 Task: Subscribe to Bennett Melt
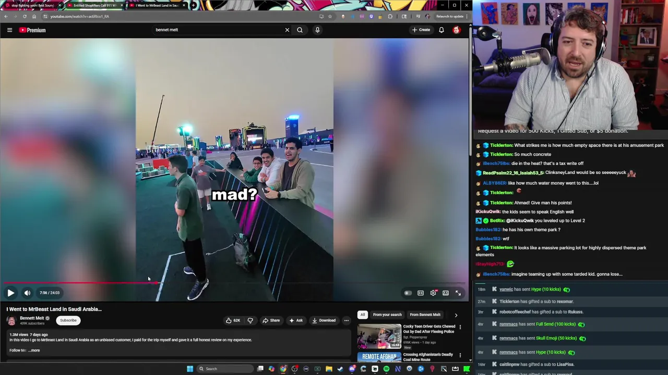tap(68, 320)
